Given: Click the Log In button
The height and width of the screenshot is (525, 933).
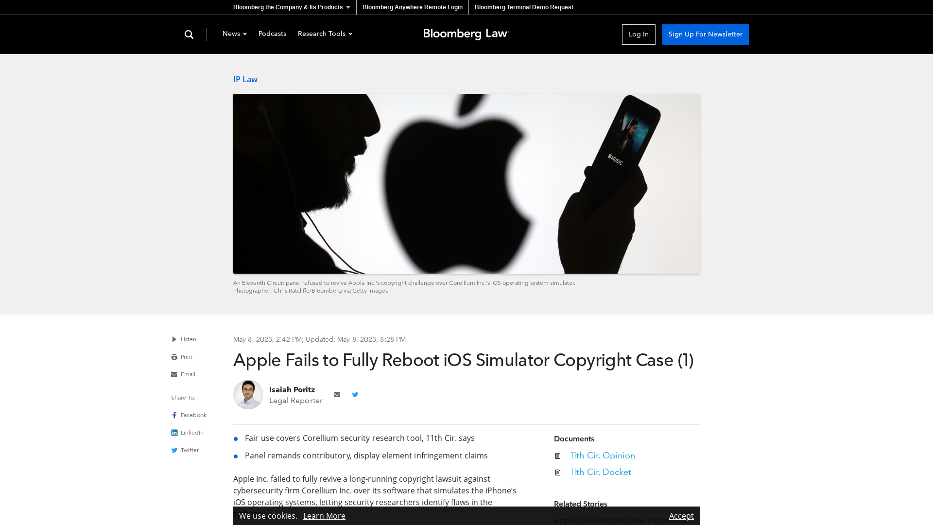Looking at the screenshot, I should point(638,34).
